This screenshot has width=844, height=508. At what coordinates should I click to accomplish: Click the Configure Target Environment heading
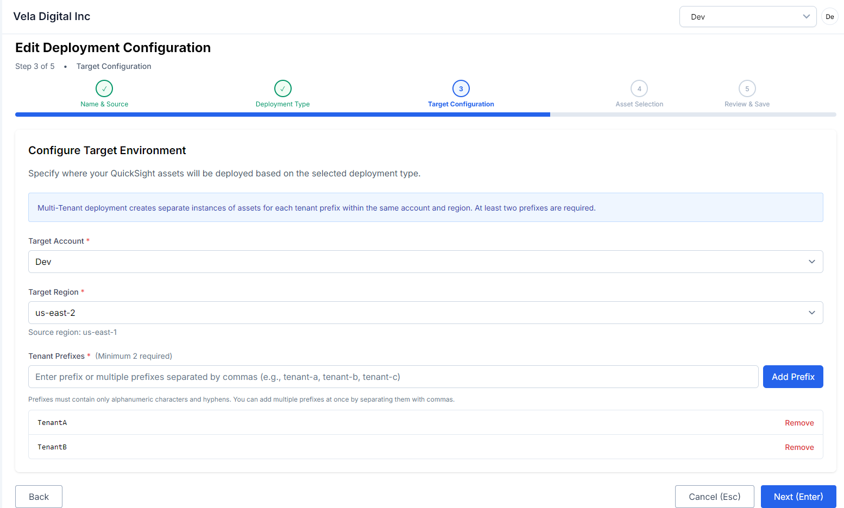(107, 150)
